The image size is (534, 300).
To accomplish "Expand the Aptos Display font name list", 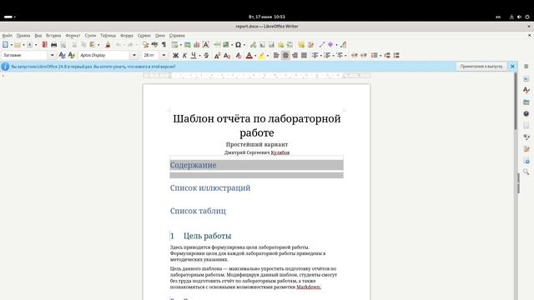I will tap(134, 55).
